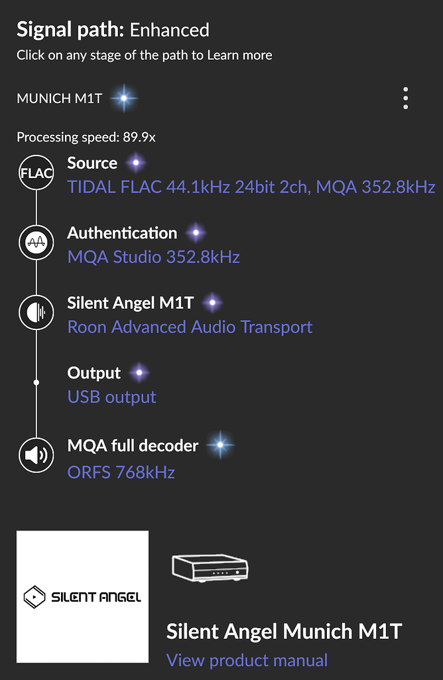Click the Authentication waveform circle icon

point(36,242)
